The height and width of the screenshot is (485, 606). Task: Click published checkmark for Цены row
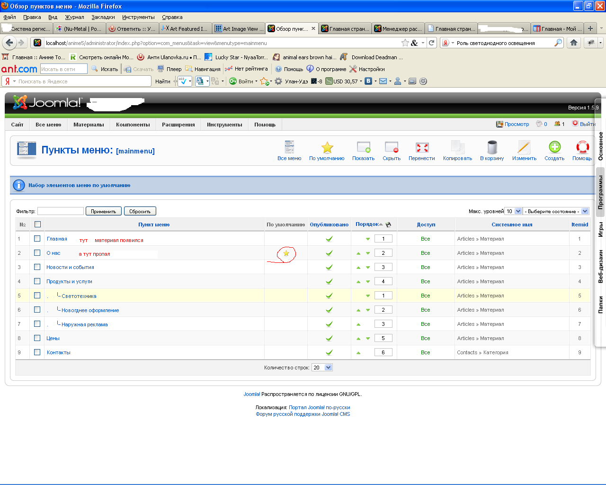point(329,338)
